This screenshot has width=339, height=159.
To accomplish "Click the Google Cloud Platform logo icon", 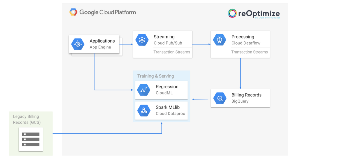I will coord(73,12).
